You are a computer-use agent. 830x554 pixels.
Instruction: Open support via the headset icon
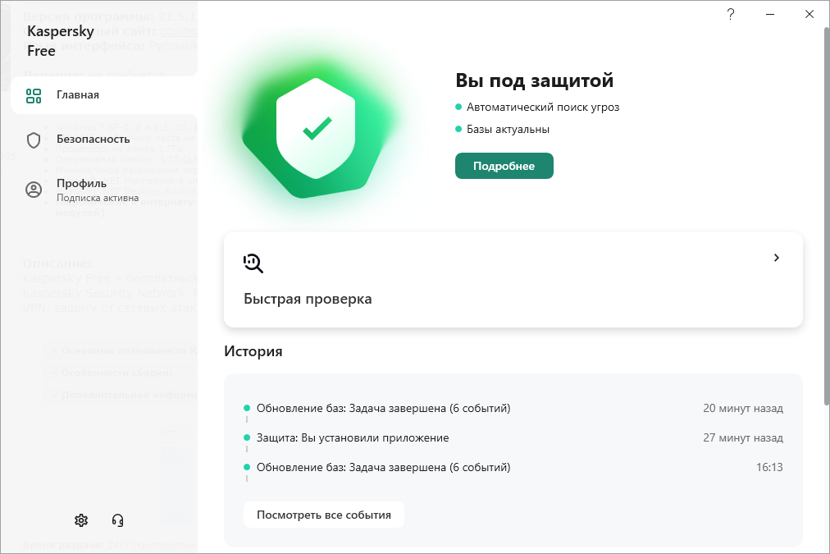[x=117, y=520]
